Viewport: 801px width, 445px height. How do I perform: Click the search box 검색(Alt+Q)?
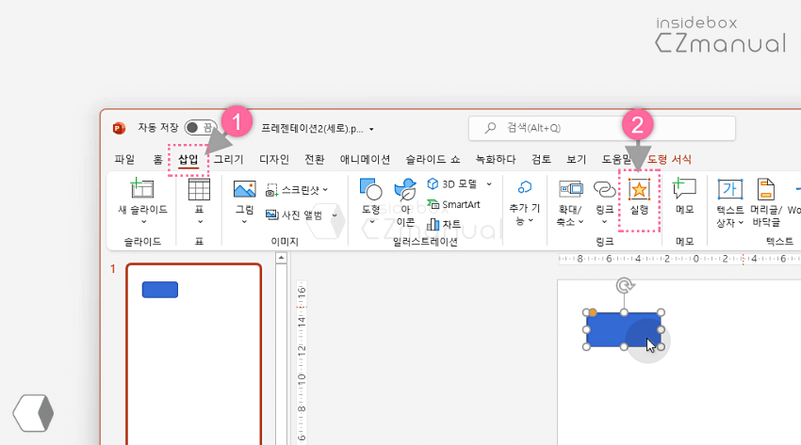602,128
